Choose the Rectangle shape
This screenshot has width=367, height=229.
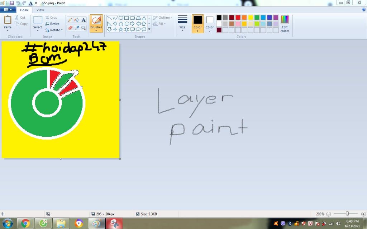click(x=127, y=18)
